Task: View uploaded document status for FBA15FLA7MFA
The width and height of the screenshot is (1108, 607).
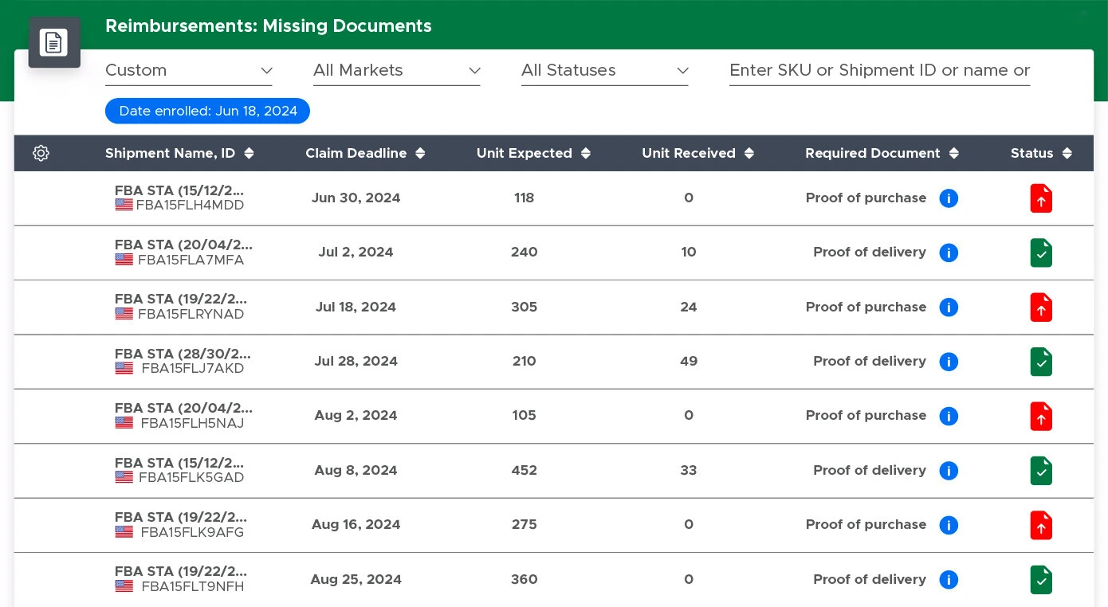Action: coord(1041,253)
